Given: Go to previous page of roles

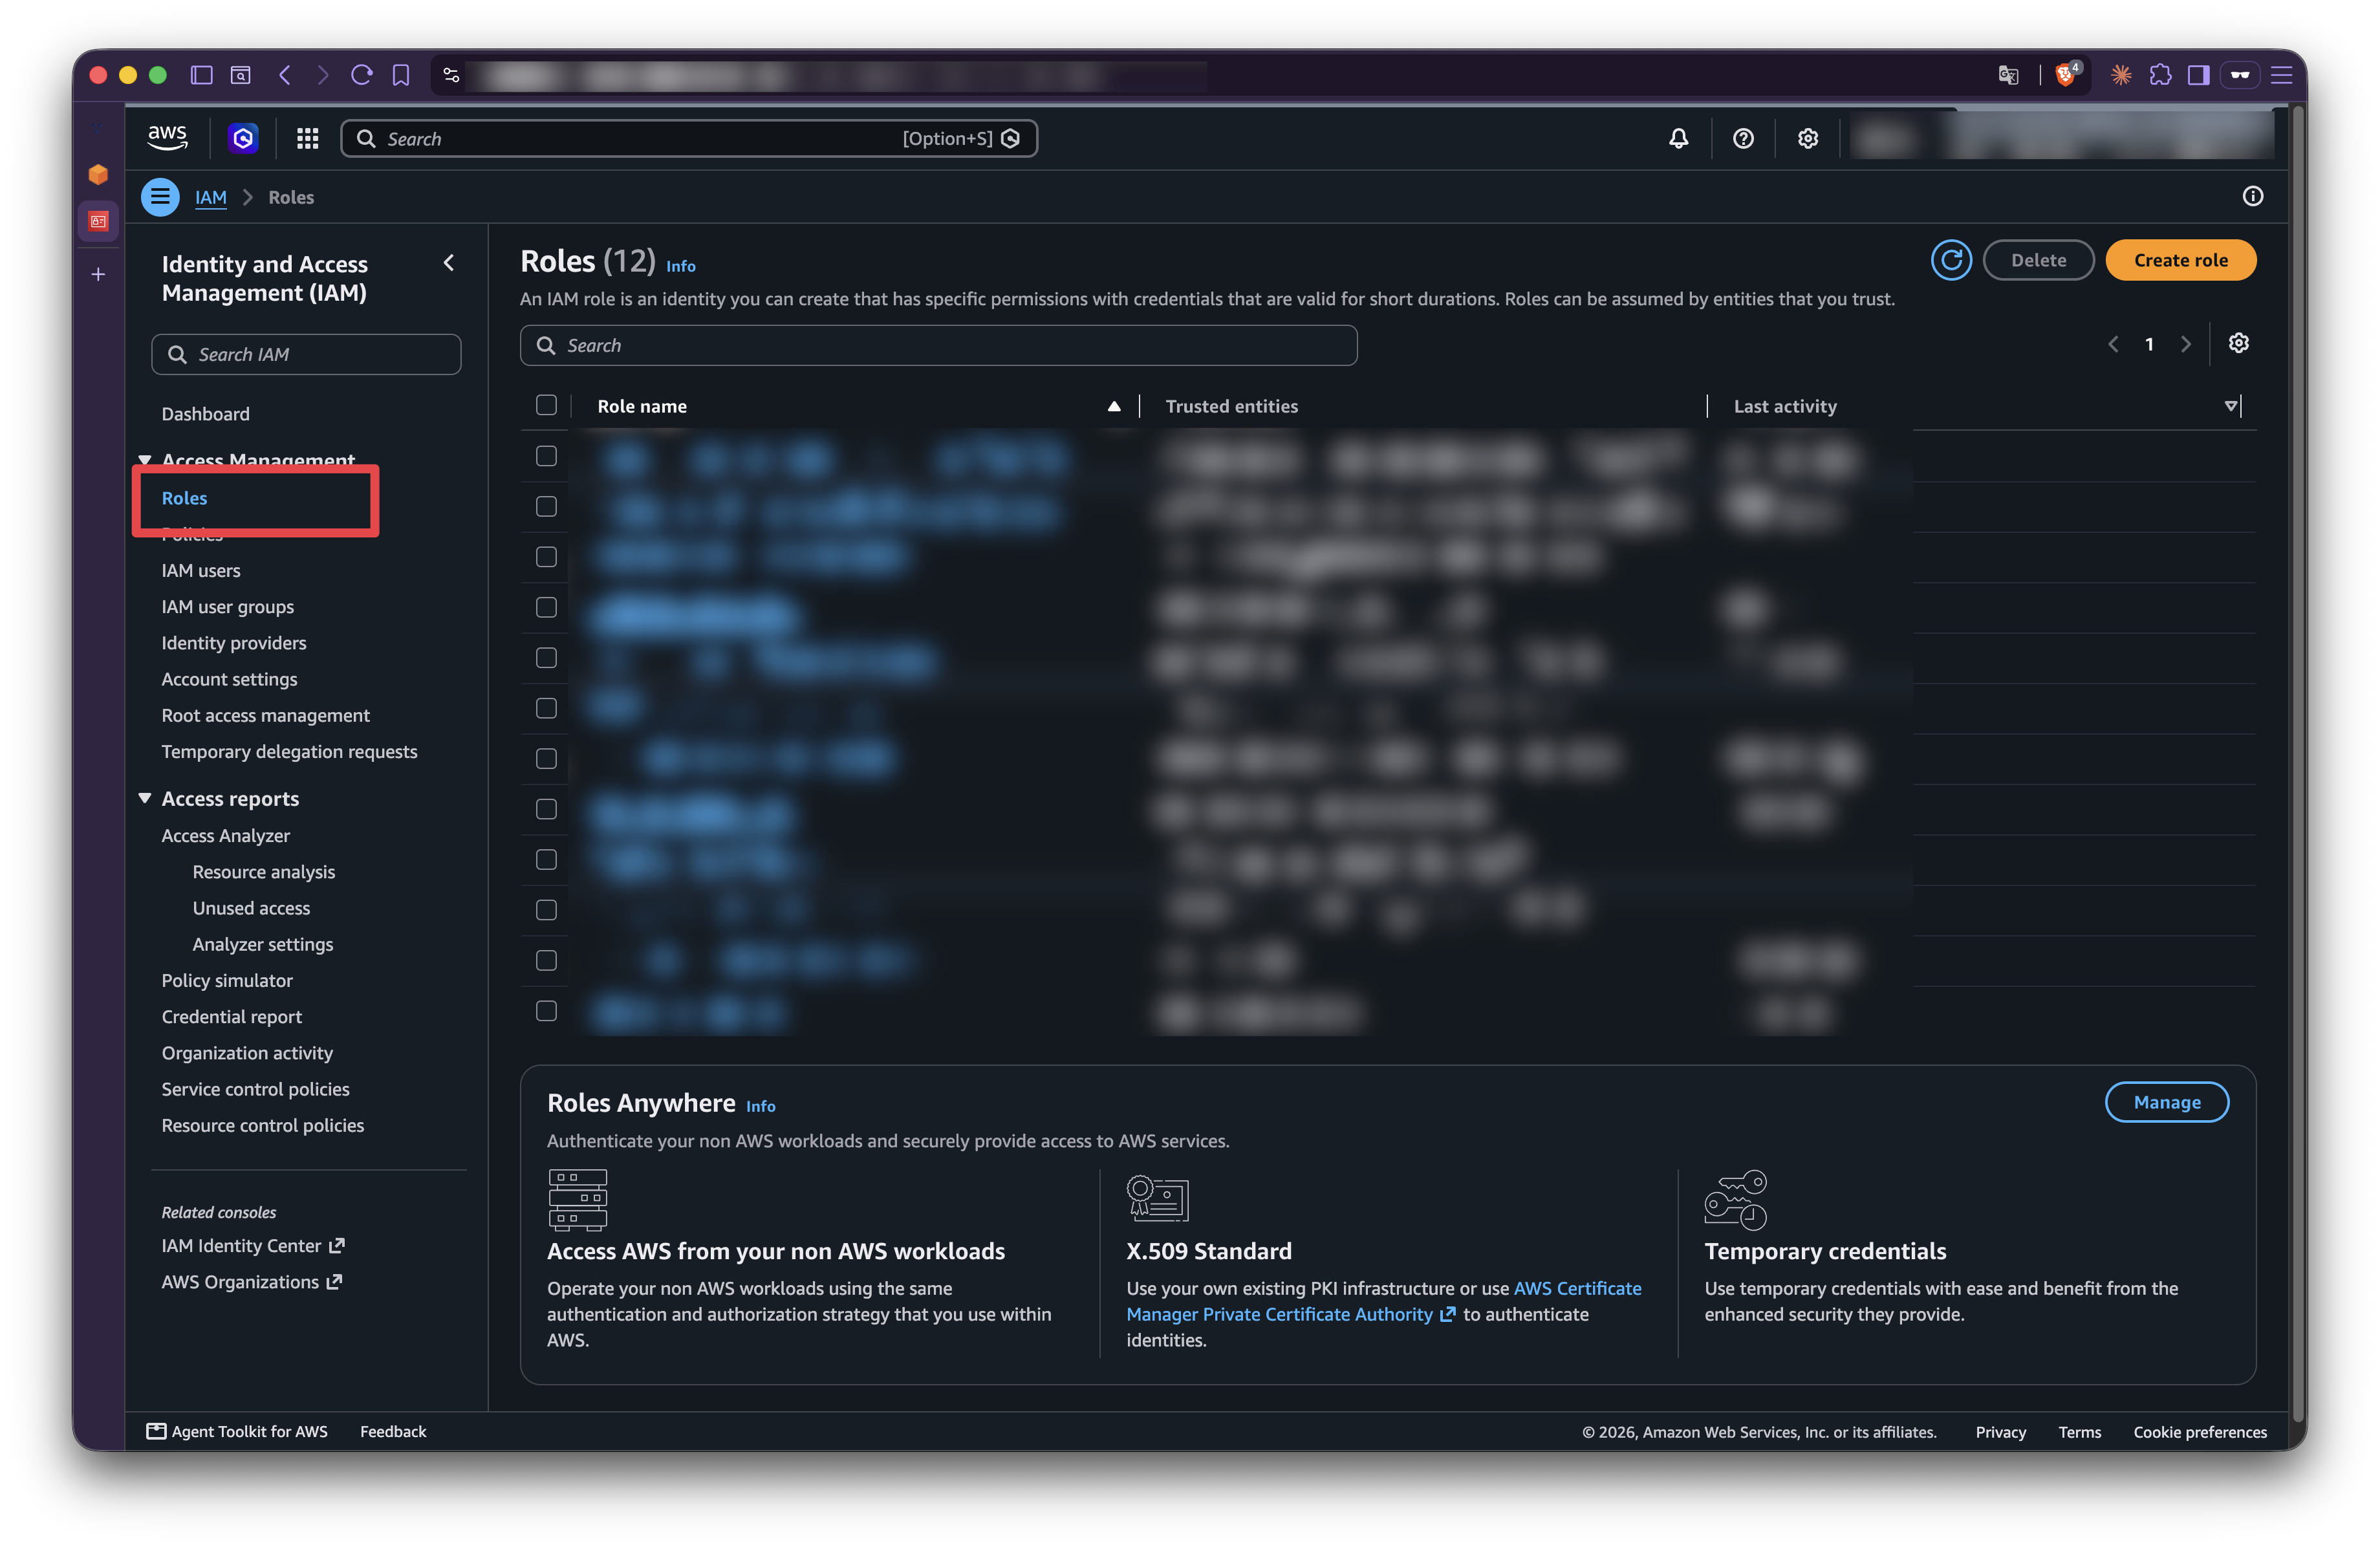Looking at the screenshot, I should 2113,344.
